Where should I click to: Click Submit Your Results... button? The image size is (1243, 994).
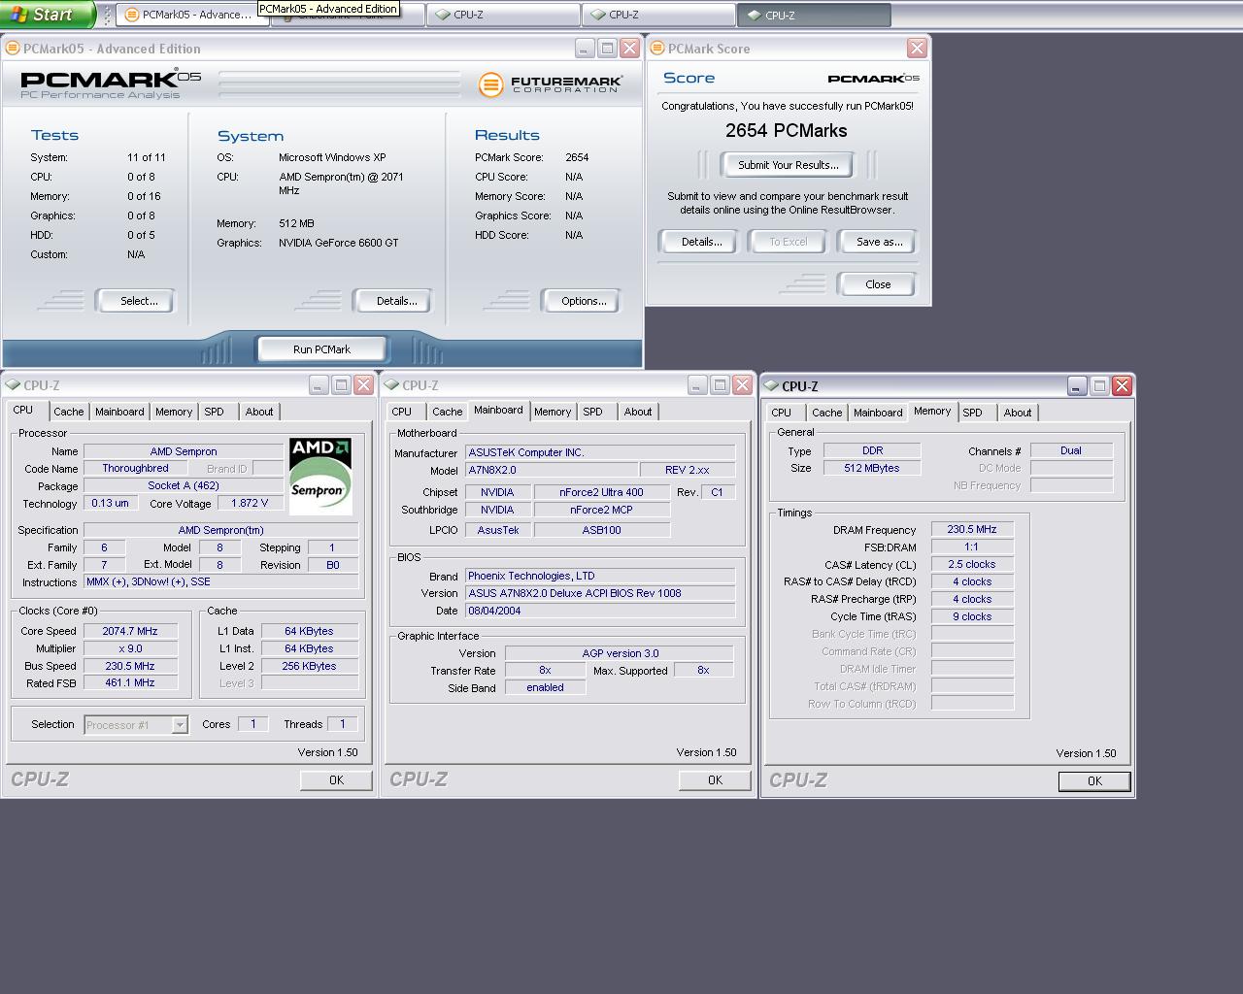pos(788,165)
